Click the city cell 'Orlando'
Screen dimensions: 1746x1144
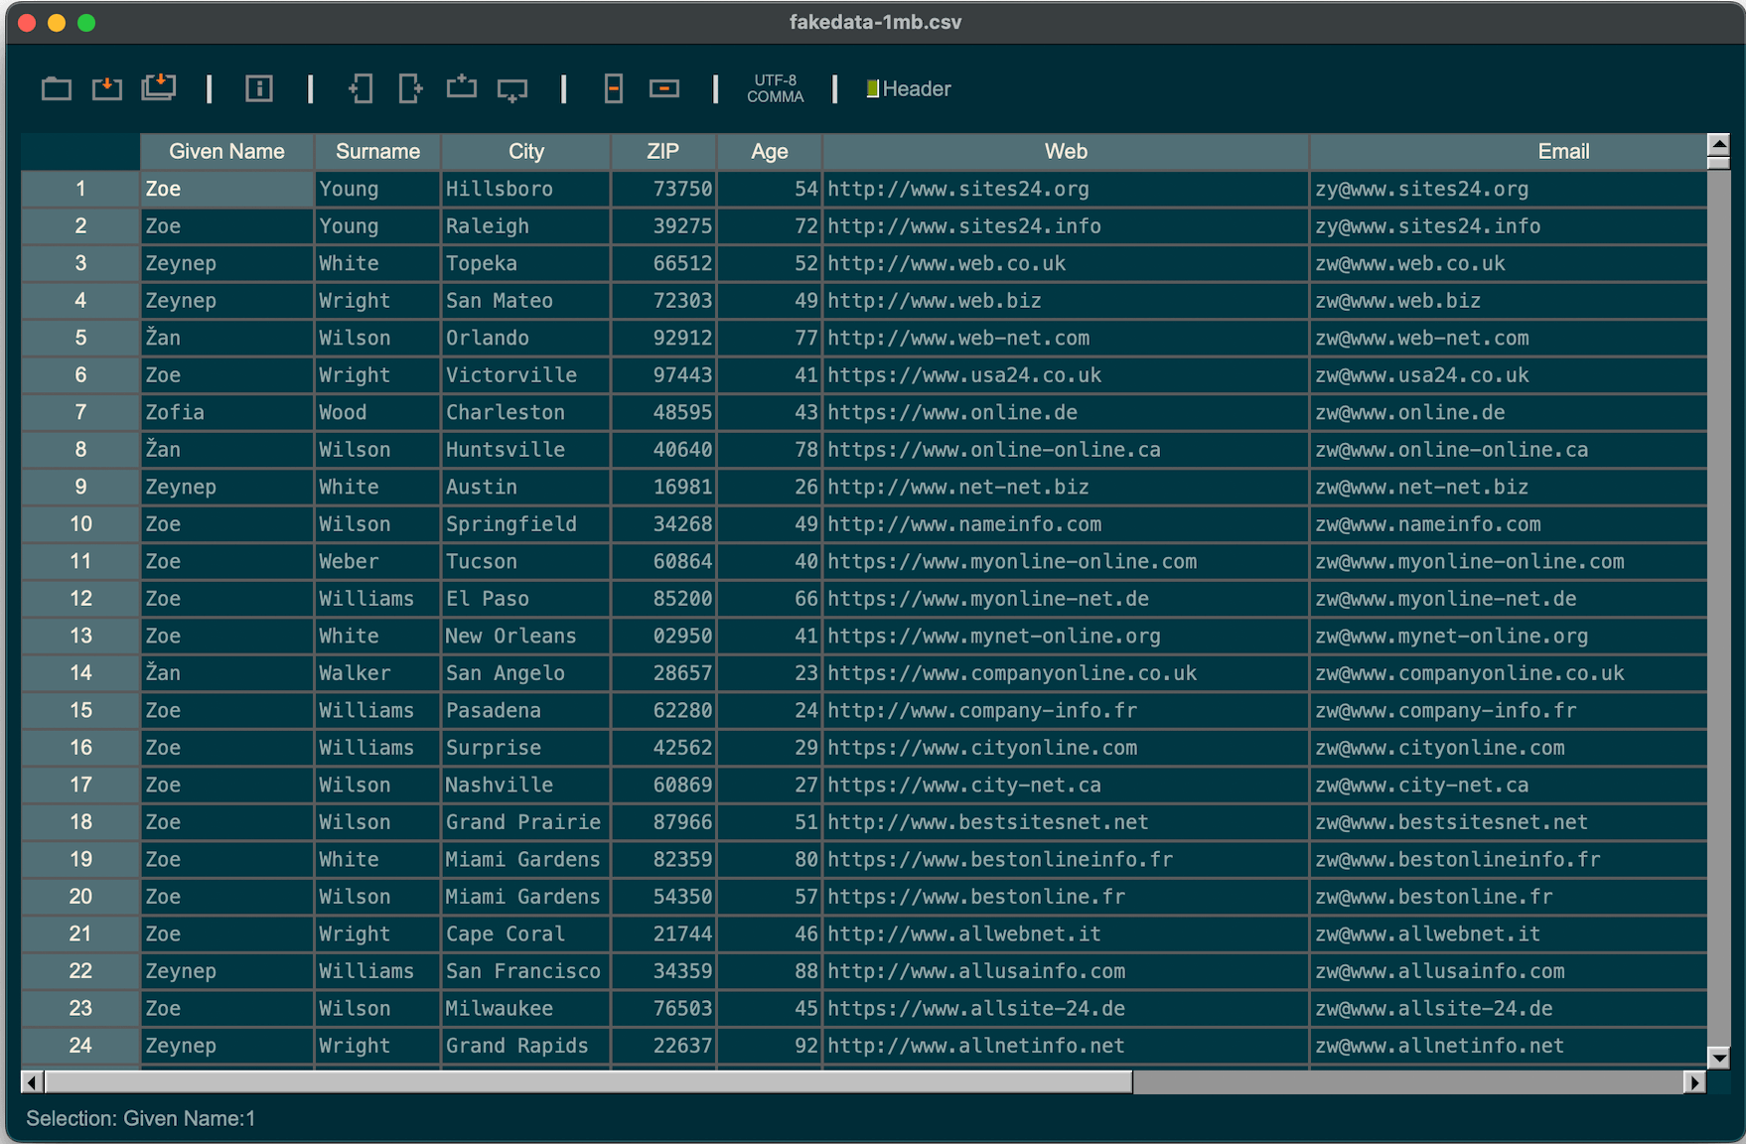(x=525, y=338)
